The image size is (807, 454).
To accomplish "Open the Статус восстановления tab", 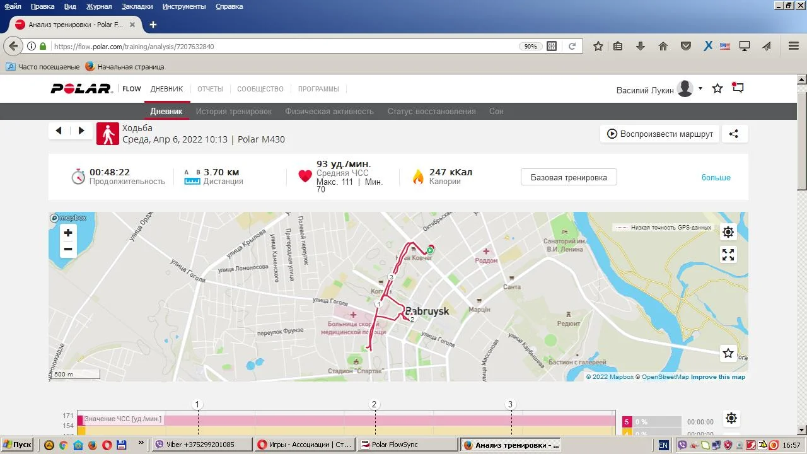I will click(x=432, y=111).
